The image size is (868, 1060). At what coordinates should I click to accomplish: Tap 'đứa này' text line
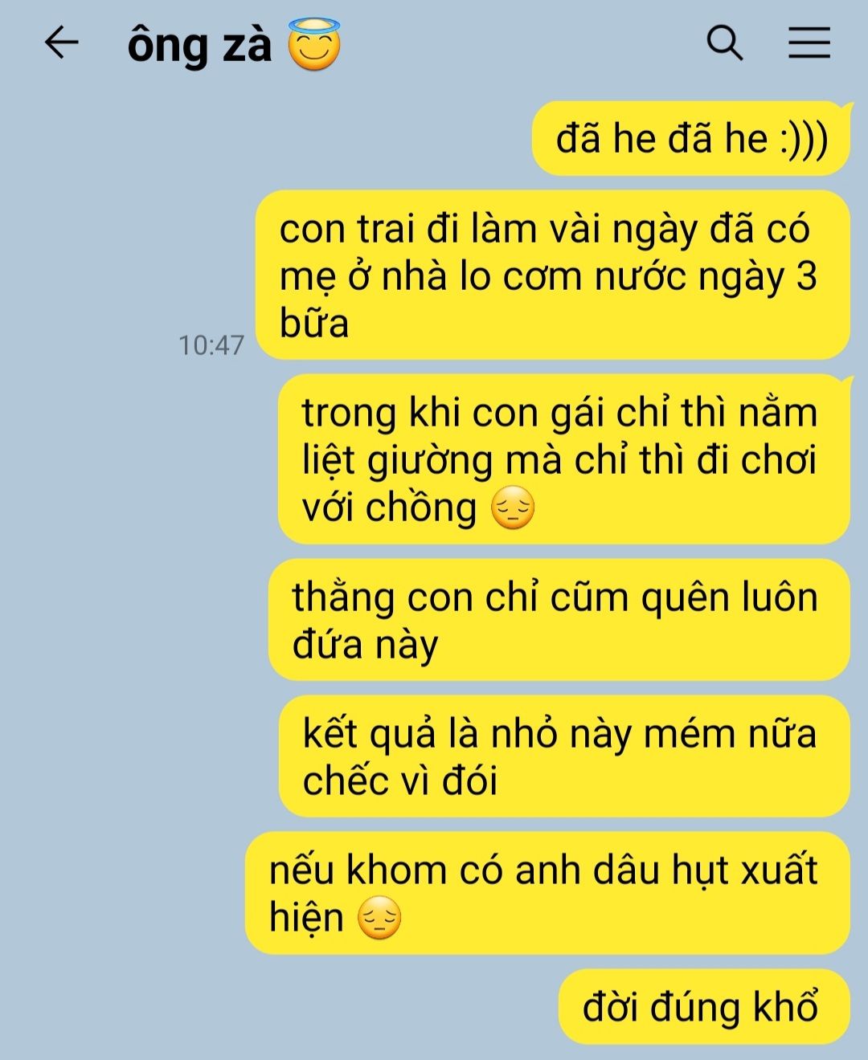click(365, 645)
